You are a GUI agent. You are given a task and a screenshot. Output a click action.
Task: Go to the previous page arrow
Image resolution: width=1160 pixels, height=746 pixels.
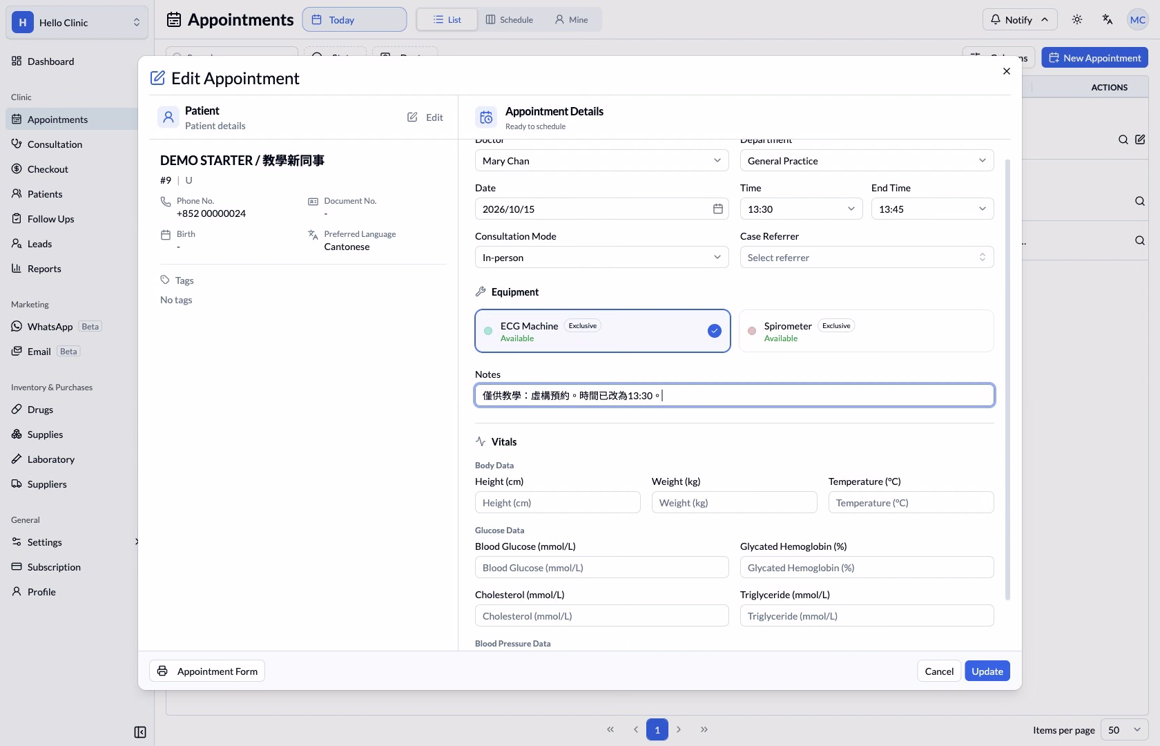[635, 729]
